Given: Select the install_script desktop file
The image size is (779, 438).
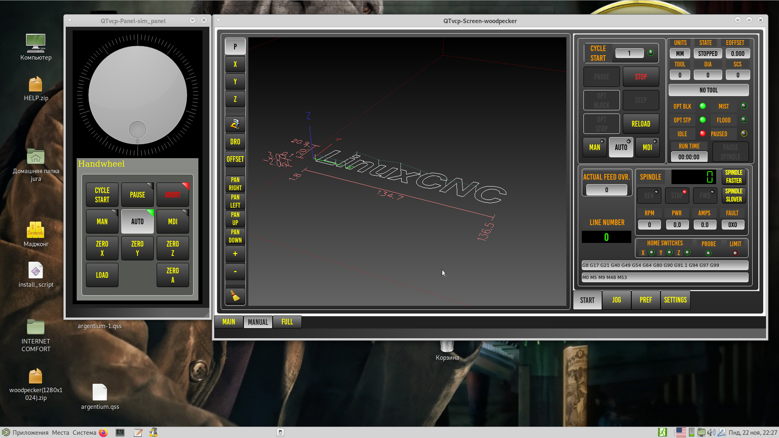Looking at the screenshot, I should point(36,275).
